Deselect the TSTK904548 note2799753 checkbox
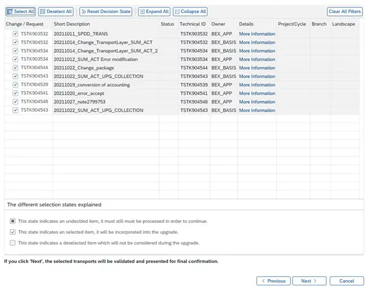Viewport: 366px width, 287px height. pyautogui.click(x=15, y=102)
